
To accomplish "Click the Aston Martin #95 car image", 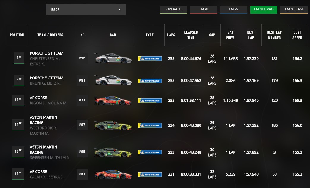I will tap(113, 152).
